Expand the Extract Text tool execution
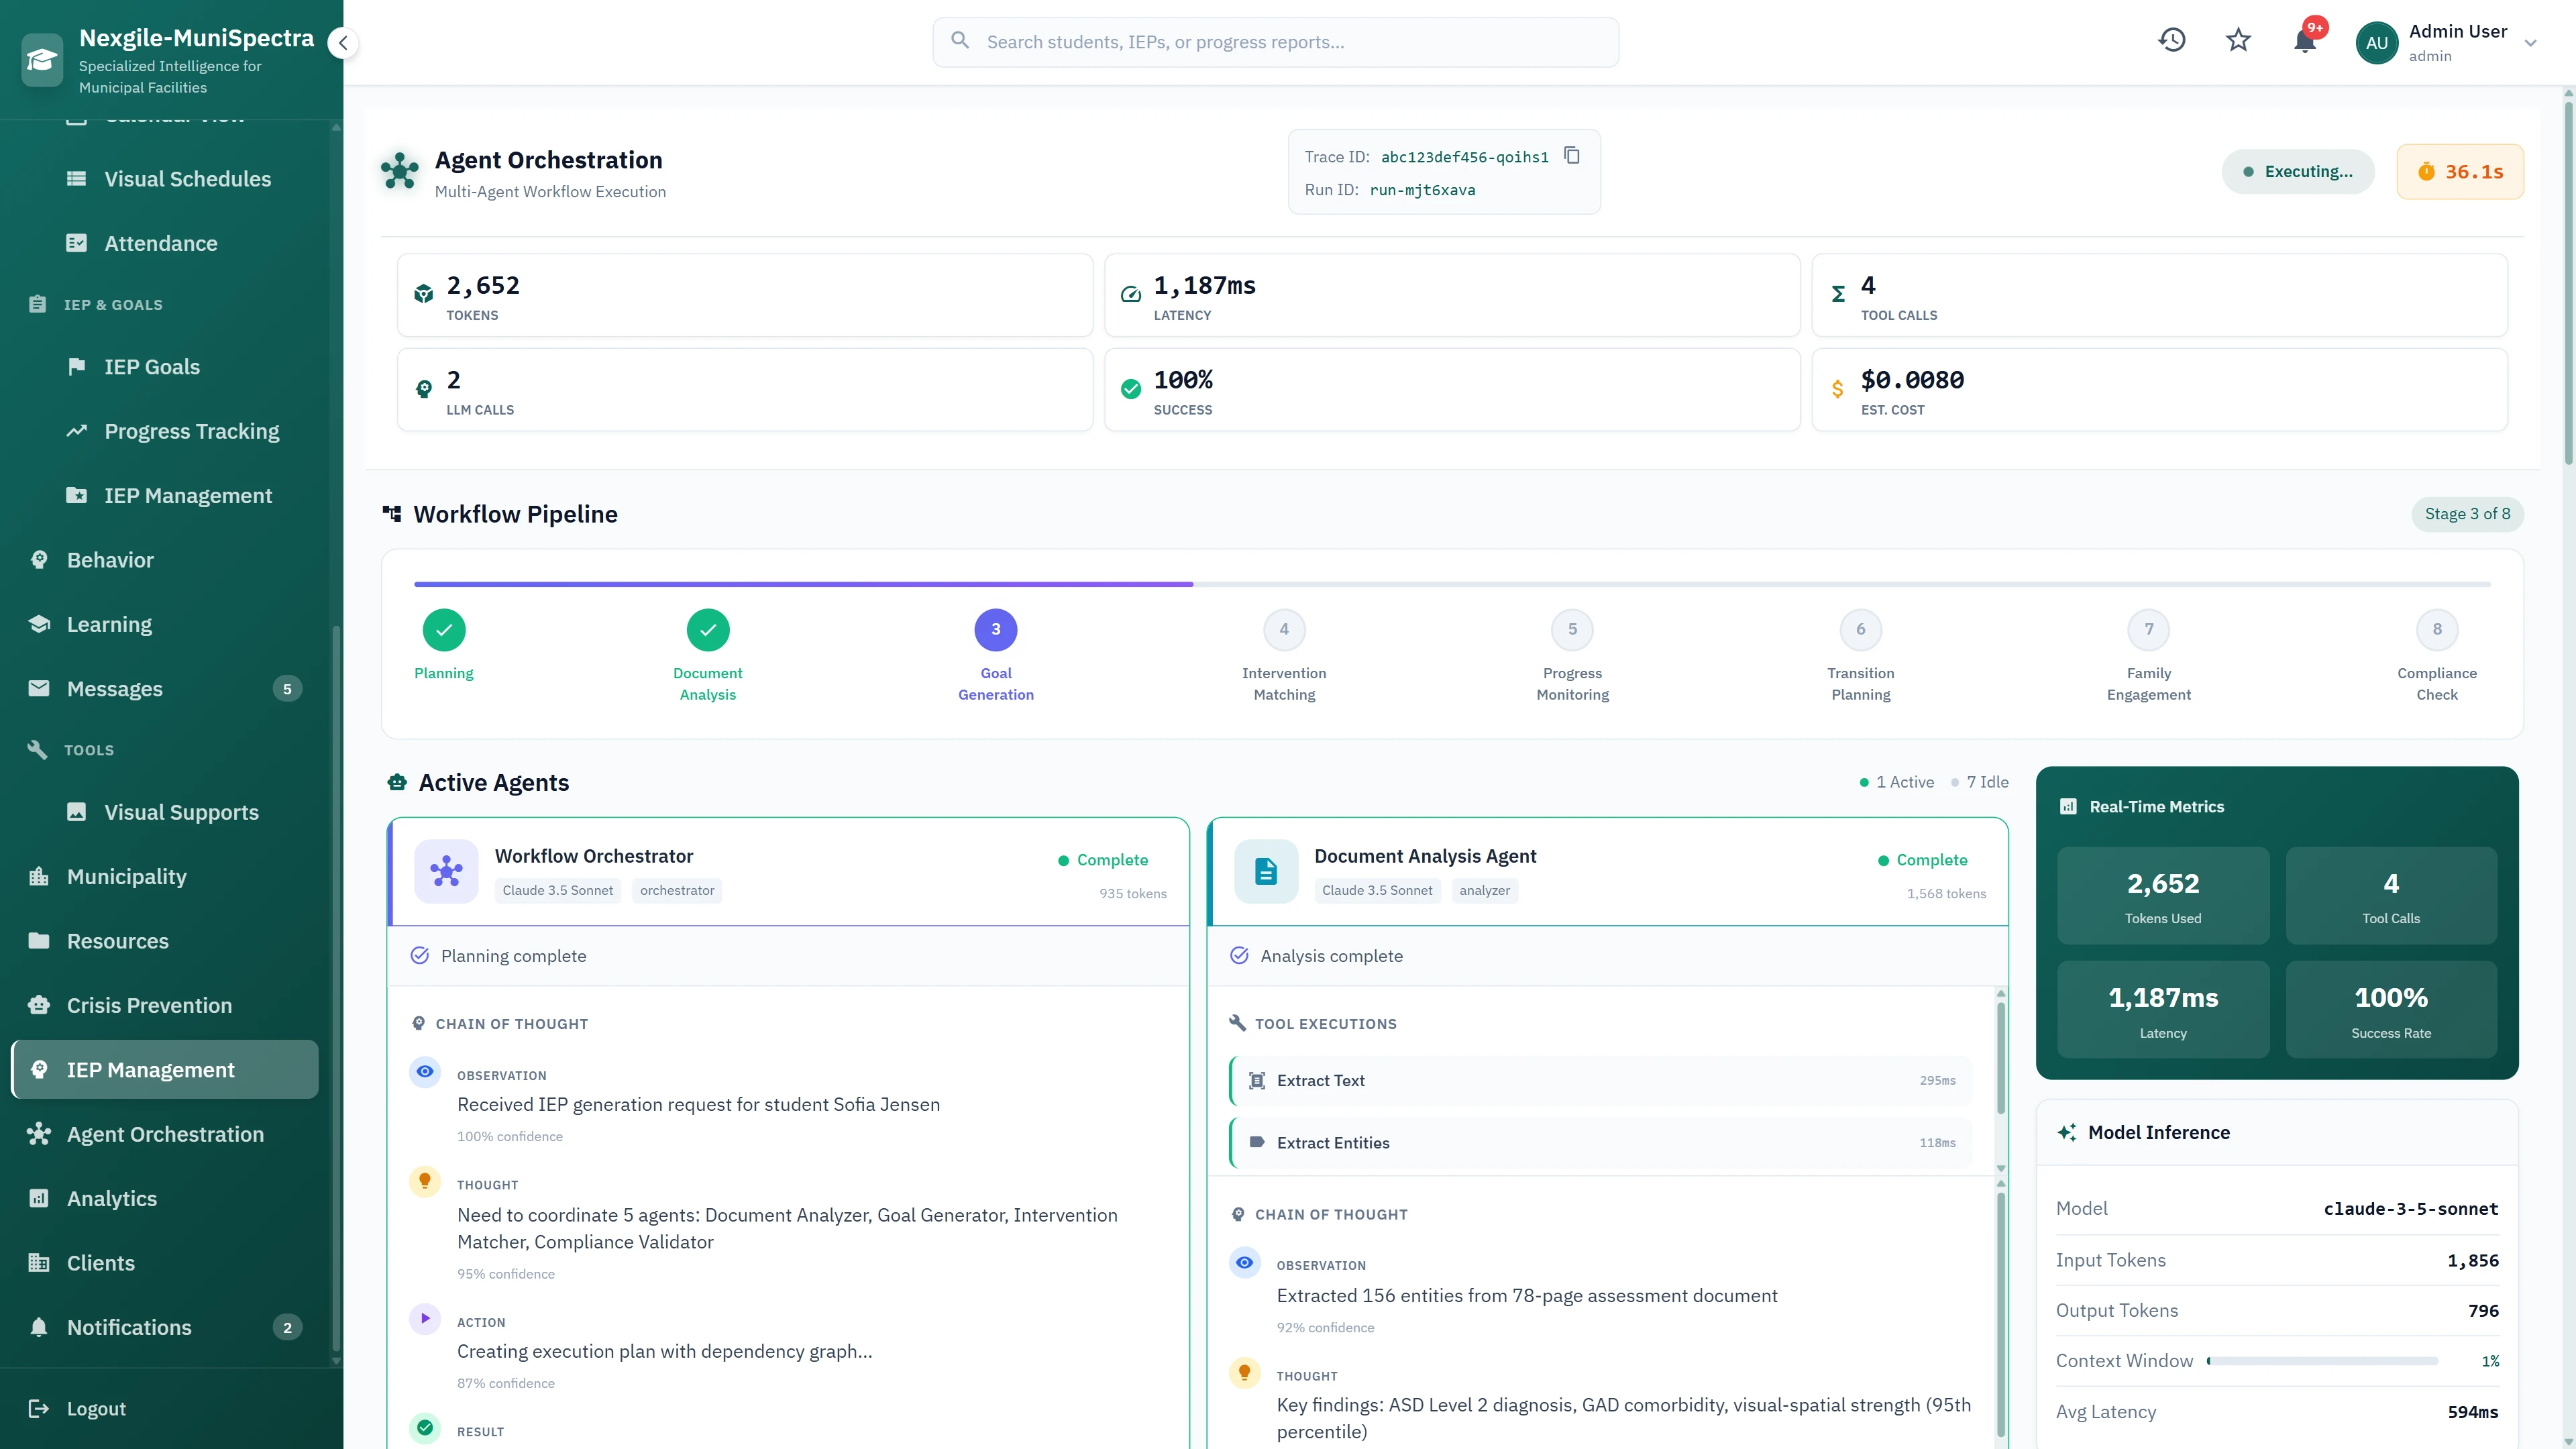 pos(1600,1080)
